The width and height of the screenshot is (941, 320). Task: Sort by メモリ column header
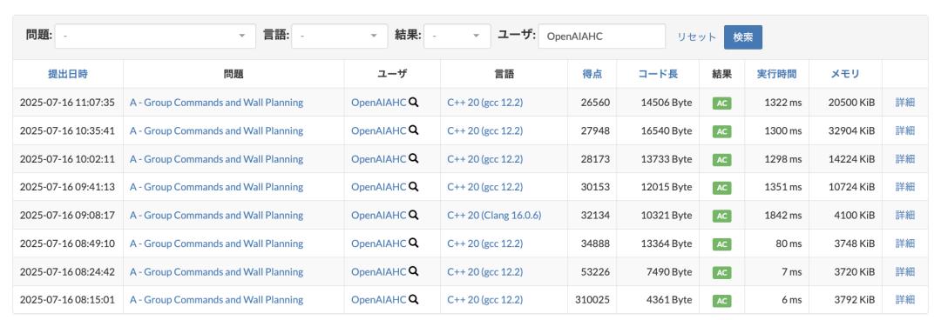point(845,74)
